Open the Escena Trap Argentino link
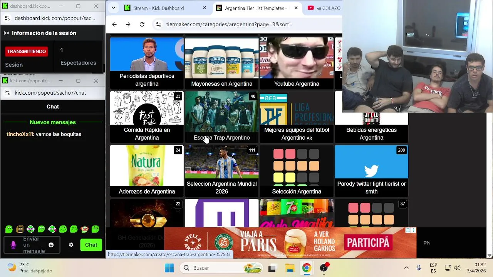Image resolution: width=493 pixels, height=277 pixels. click(x=221, y=117)
